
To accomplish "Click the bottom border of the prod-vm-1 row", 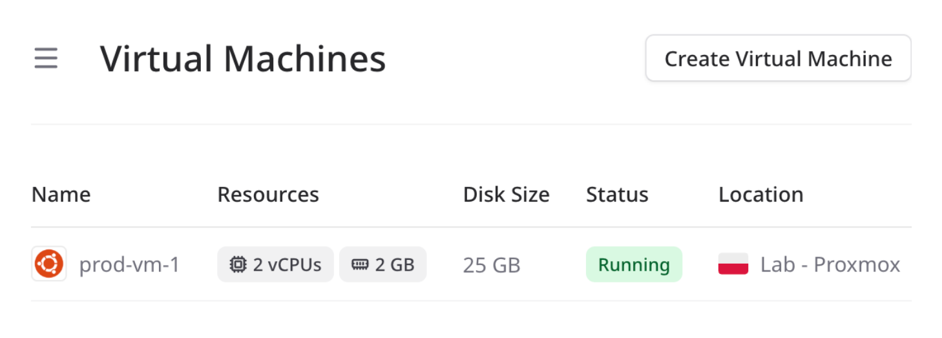I will pyautogui.click(x=471, y=301).
